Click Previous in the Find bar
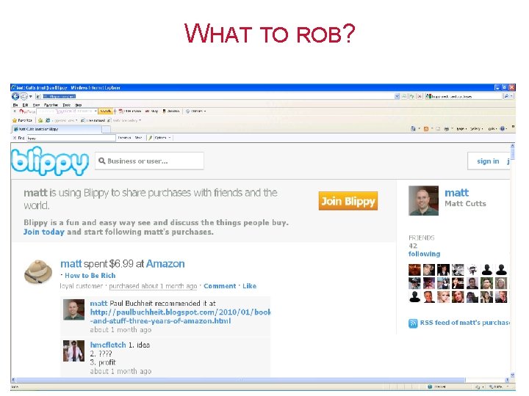This screenshot has width=529, height=396. [124, 138]
